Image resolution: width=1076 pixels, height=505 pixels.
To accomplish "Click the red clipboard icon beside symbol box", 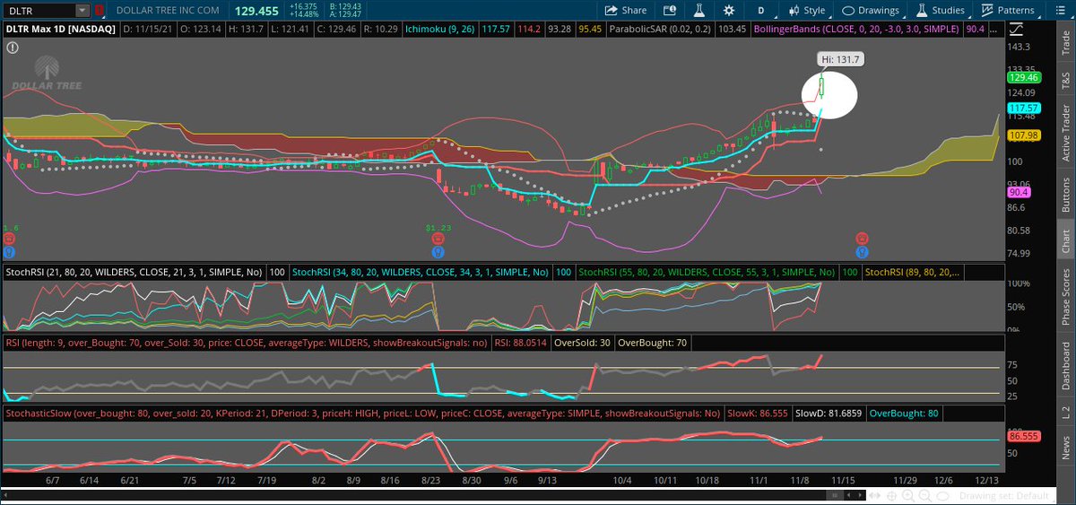I will pyautogui.click(x=100, y=11).
